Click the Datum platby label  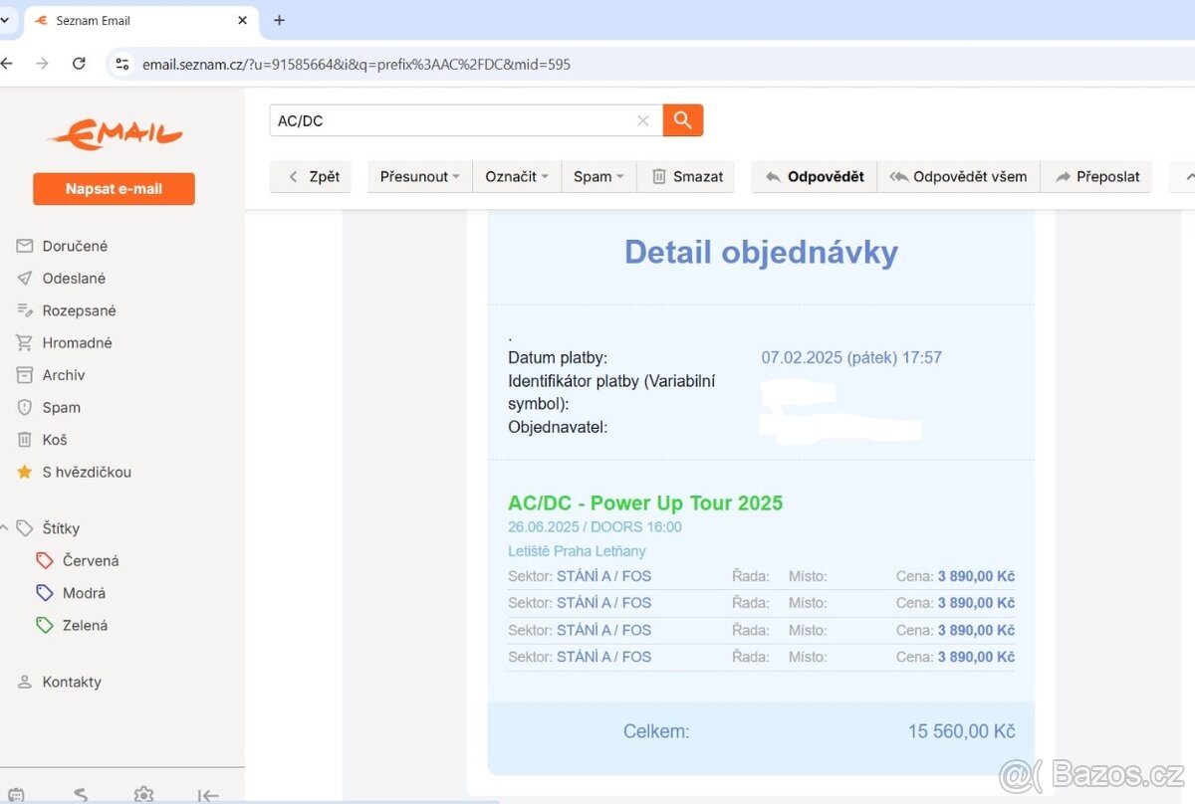coord(558,357)
